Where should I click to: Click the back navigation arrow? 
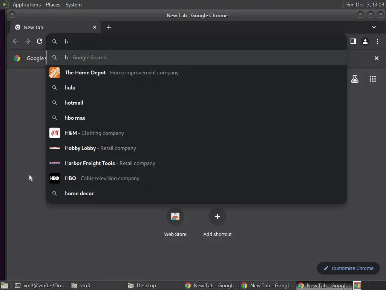(15, 41)
